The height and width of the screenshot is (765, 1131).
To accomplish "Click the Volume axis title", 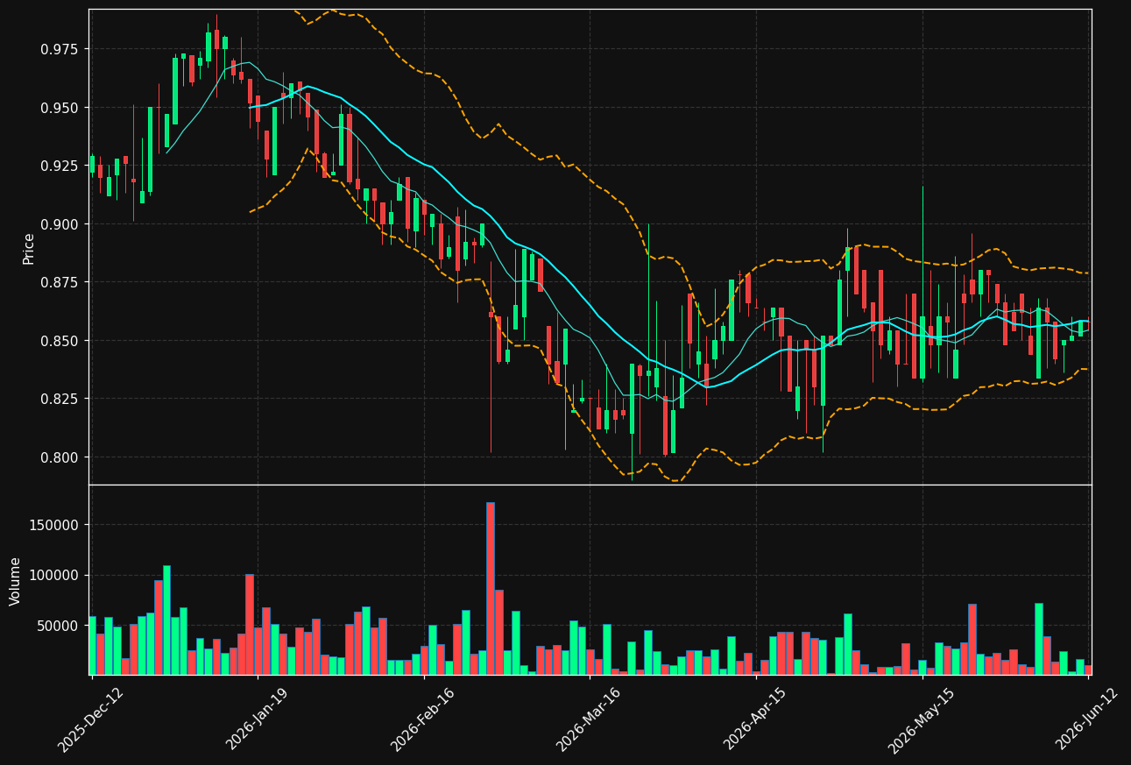I will click(15, 581).
